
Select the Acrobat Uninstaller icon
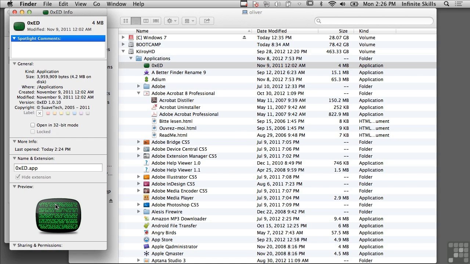coord(154,107)
